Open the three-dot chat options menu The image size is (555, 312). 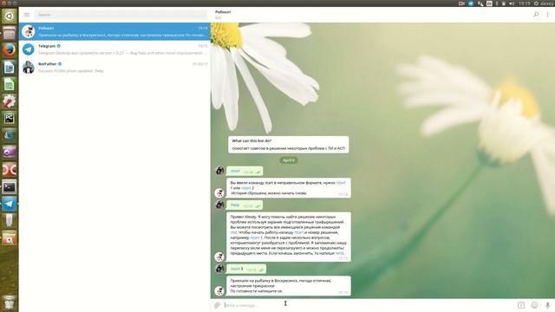tap(547, 15)
